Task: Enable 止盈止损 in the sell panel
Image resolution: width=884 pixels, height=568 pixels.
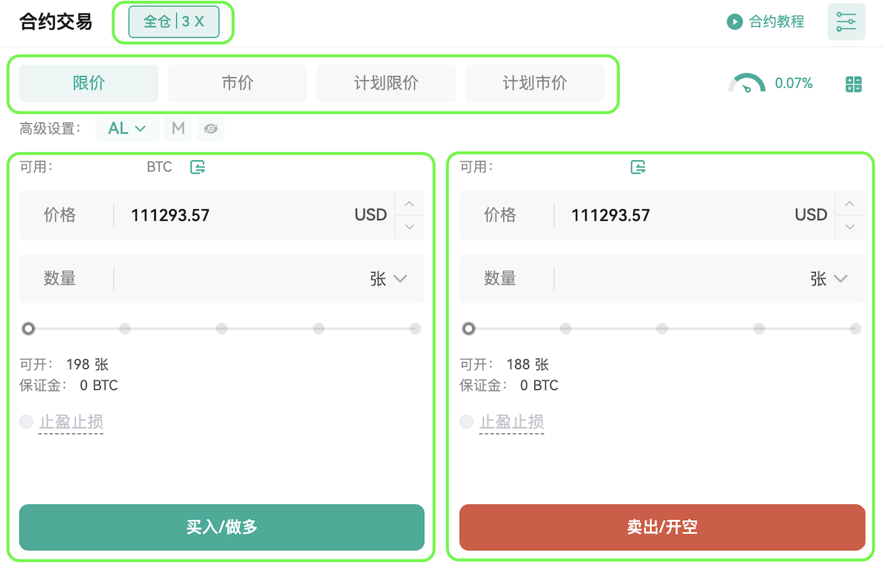Action: 466,422
